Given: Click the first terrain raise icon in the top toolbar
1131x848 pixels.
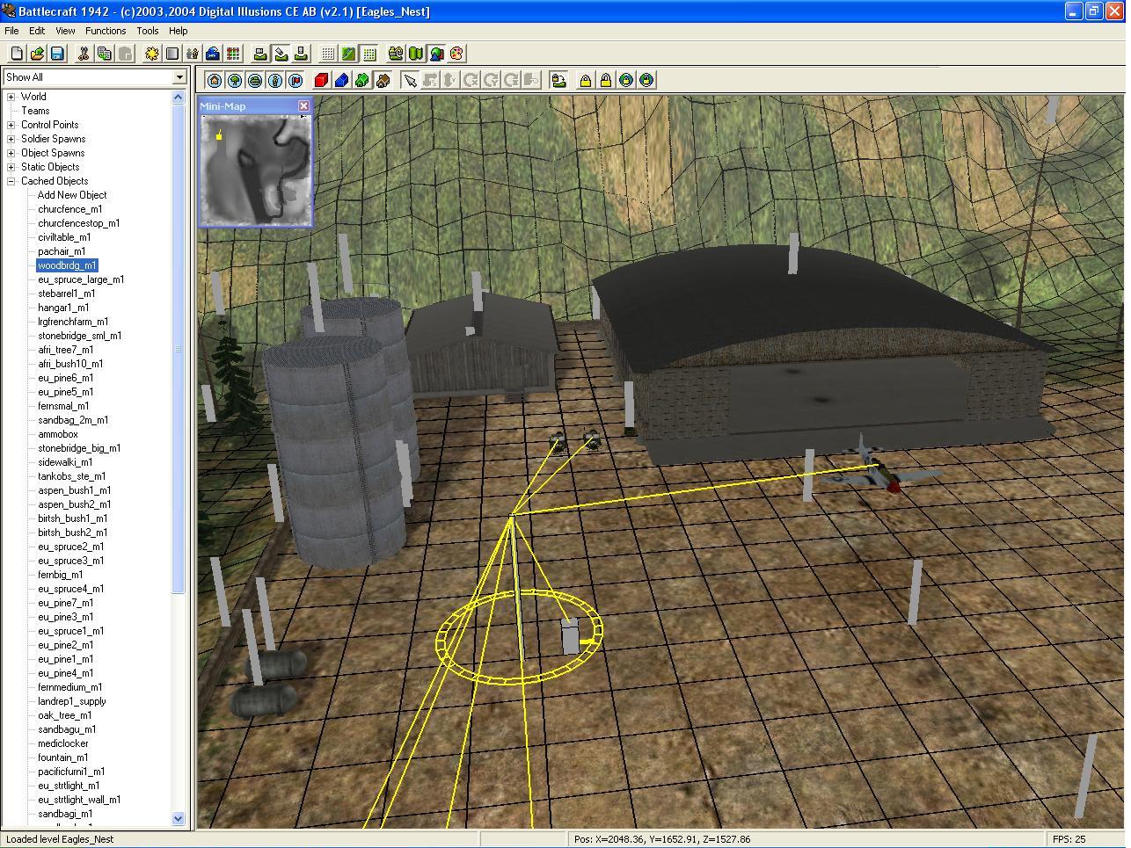Looking at the screenshot, I should pyautogui.click(x=260, y=54).
